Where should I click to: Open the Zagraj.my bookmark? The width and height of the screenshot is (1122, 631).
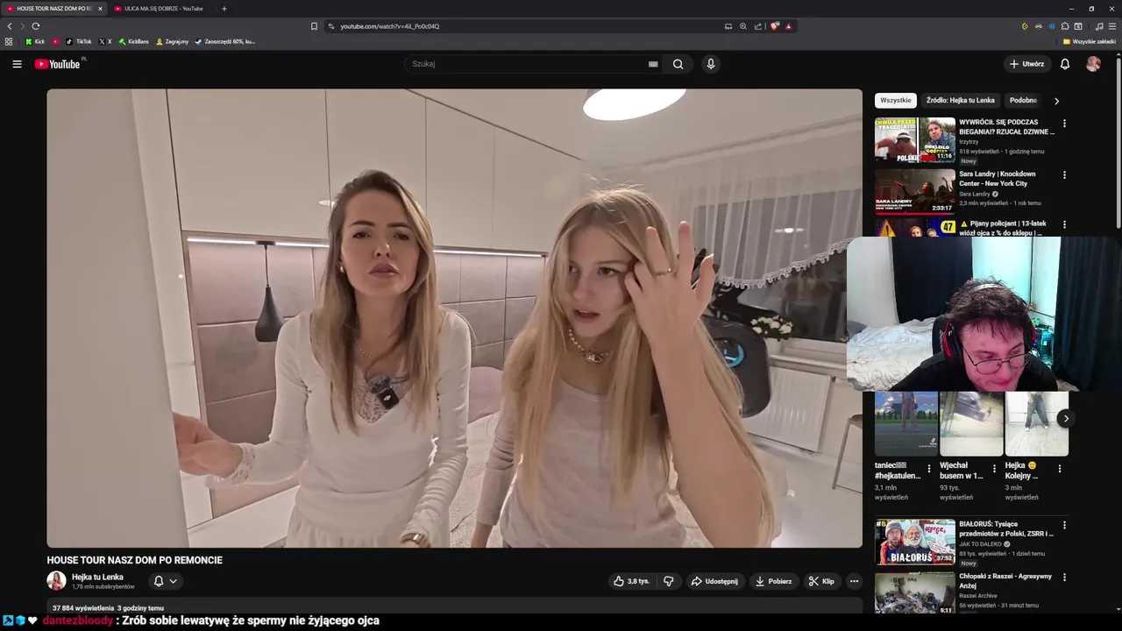(172, 41)
